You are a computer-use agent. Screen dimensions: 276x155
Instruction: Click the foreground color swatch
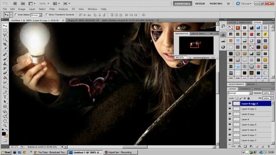[4, 134]
